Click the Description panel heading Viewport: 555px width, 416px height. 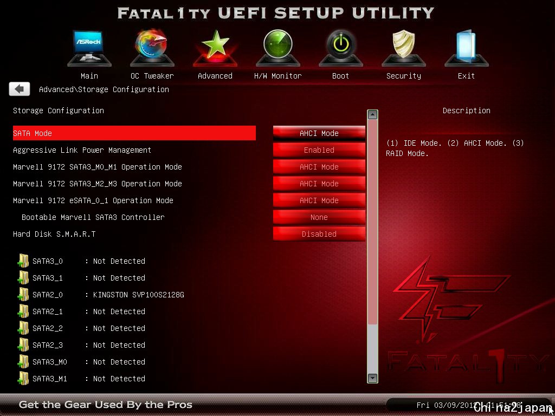pyautogui.click(x=467, y=110)
